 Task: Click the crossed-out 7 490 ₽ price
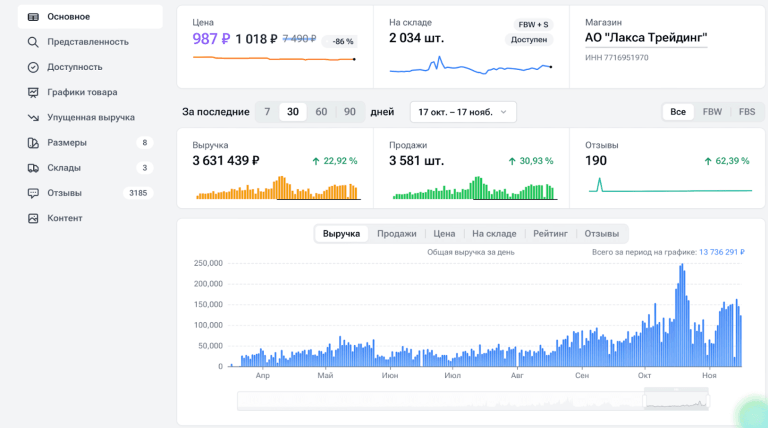pyautogui.click(x=299, y=39)
